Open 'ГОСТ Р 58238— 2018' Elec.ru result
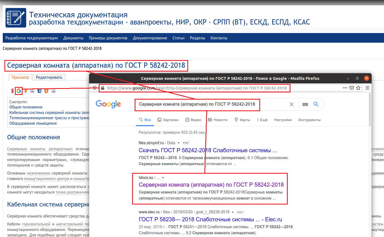This screenshot has height=237, width=384. click(210, 219)
